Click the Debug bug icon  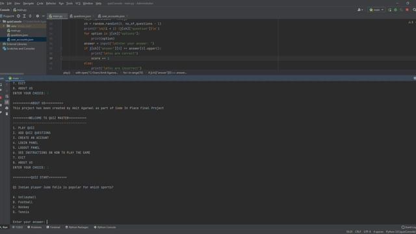point(395,10)
